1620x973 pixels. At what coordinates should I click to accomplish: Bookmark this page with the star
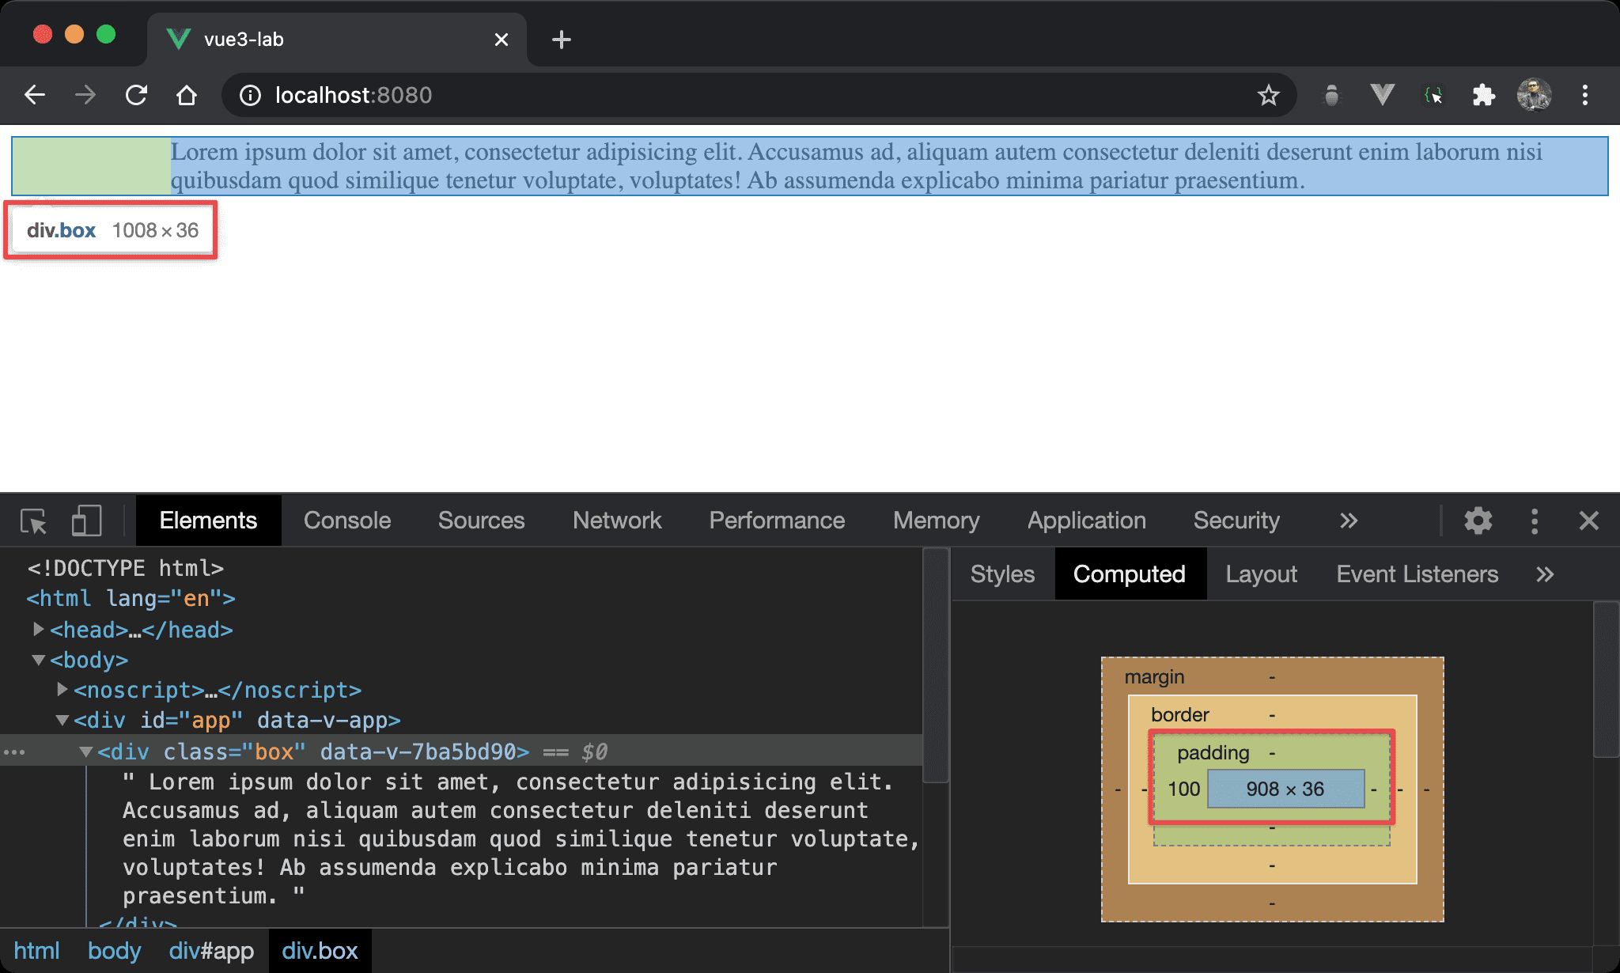[1268, 96]
